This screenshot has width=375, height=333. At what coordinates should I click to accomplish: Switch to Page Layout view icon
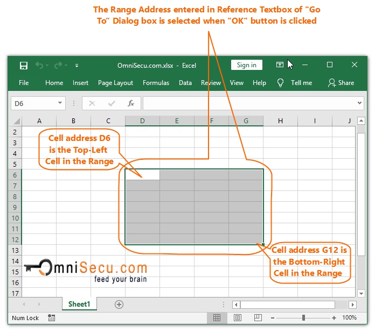pos(238,318)
